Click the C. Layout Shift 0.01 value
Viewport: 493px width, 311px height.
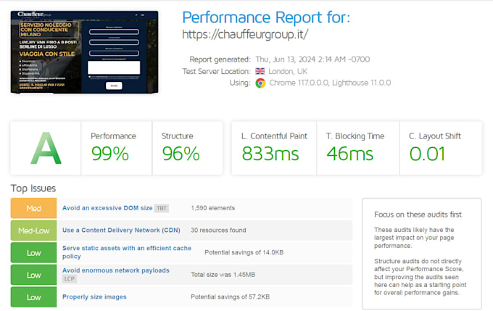tap(427, 154)
